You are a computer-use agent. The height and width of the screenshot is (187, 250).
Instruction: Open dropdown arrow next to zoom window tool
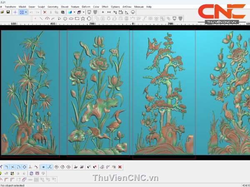click(26, 12)
